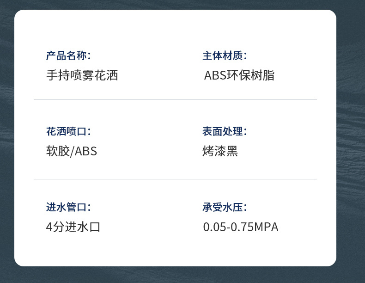Select the 手持喷雾花洒 product name text
This screenshot has width=365, height=283.
(x=82, y=75)
